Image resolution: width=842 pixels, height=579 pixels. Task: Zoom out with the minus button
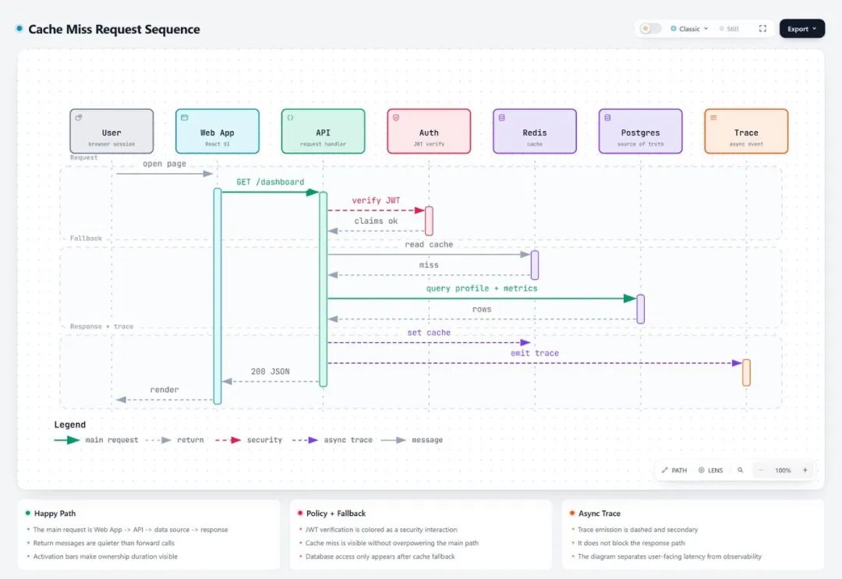[760, 470]
